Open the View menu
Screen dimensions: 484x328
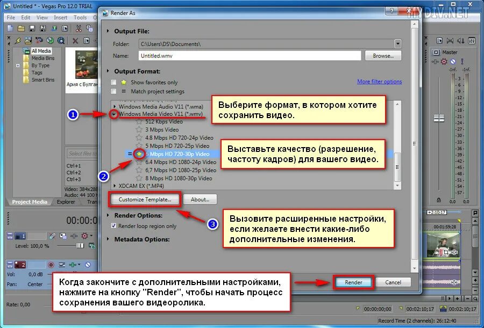42,18
